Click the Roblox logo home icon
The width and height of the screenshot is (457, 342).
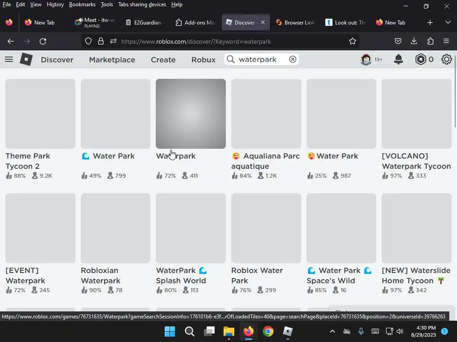click(x=26, y=59)
